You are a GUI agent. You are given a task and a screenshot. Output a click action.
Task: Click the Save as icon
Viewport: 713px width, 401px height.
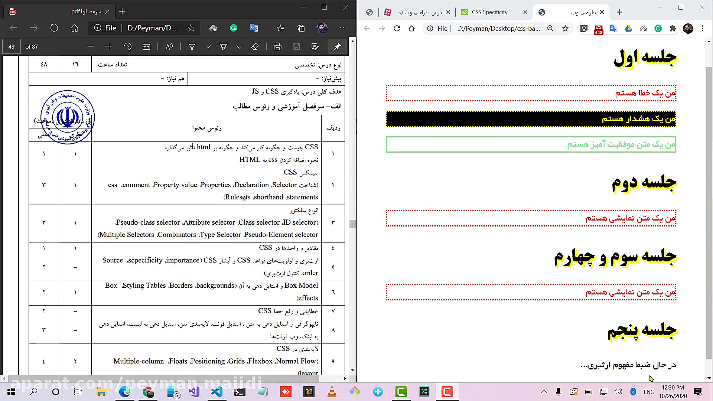coord(315,47)
